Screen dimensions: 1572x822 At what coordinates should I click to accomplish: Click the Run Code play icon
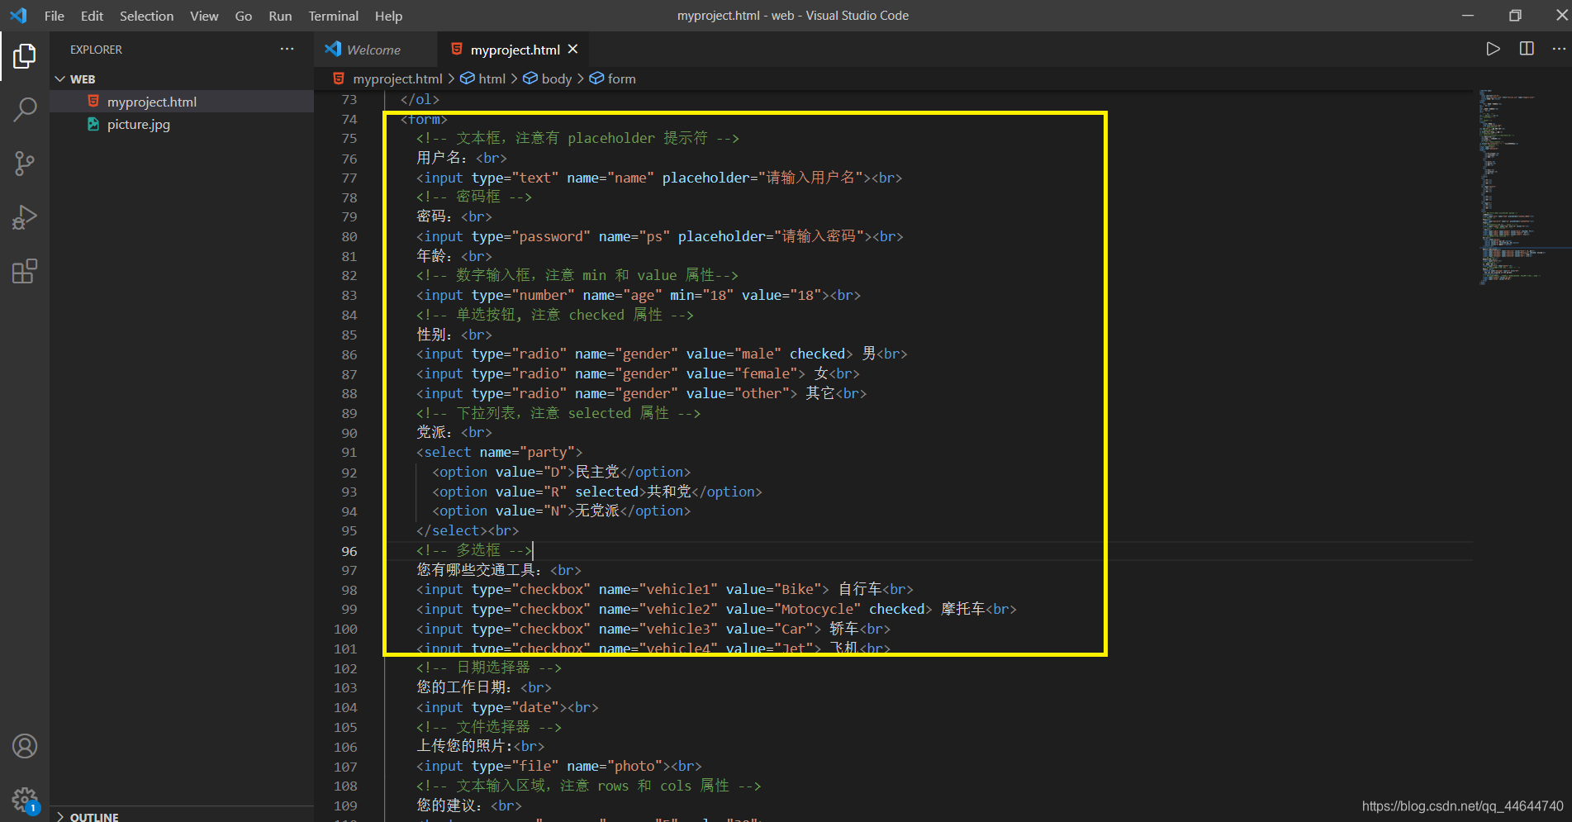[1493, 49]
